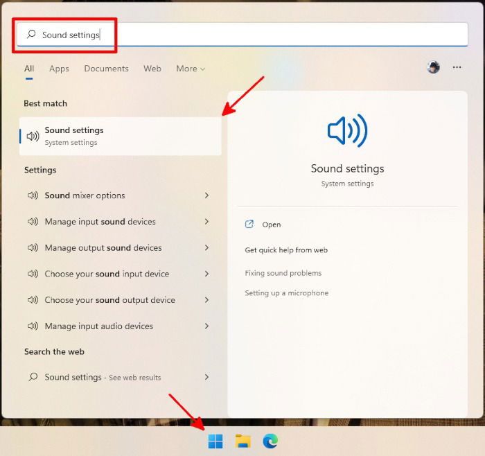Launch Microsoft Edge from the taskbar

click(270, 441)
